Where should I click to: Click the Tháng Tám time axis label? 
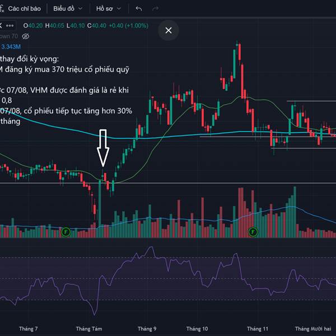pyautogui.click(x=89, y=329)
